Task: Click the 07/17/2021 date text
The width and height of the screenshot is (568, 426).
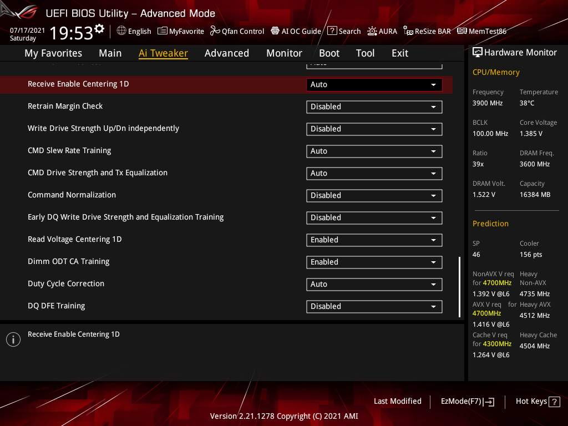Action: click(27, 31)
